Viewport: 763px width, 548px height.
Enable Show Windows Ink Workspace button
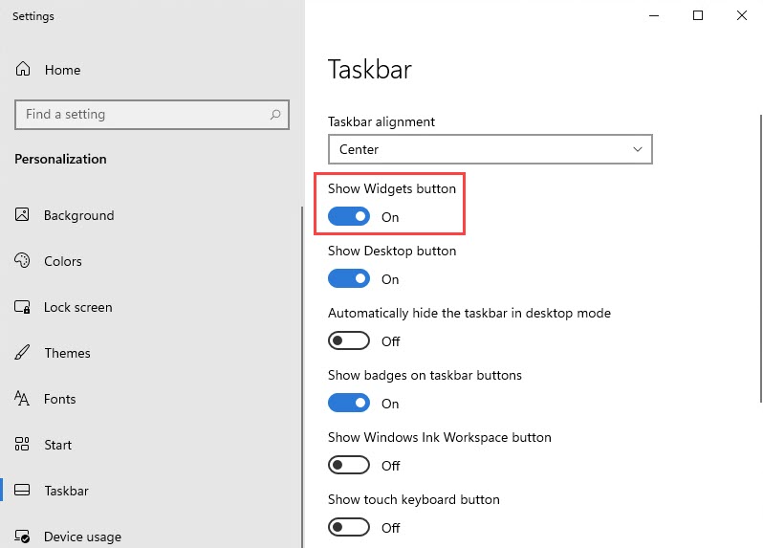(349, 465)
